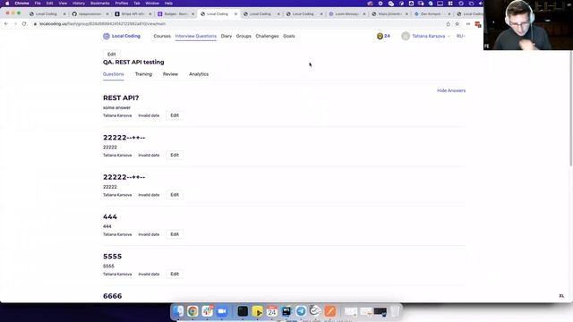The height and width of the screenshot is (322, 573).
Task: Open Slack from the dock
Action: pos(207,311)
